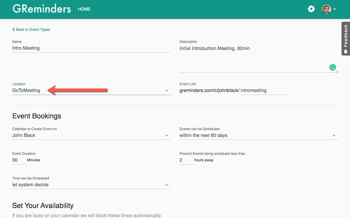Viewport: 350px width, 218px height.
Task: Click the back chevron next to Back to Event Types
Action: pos(13,29)
